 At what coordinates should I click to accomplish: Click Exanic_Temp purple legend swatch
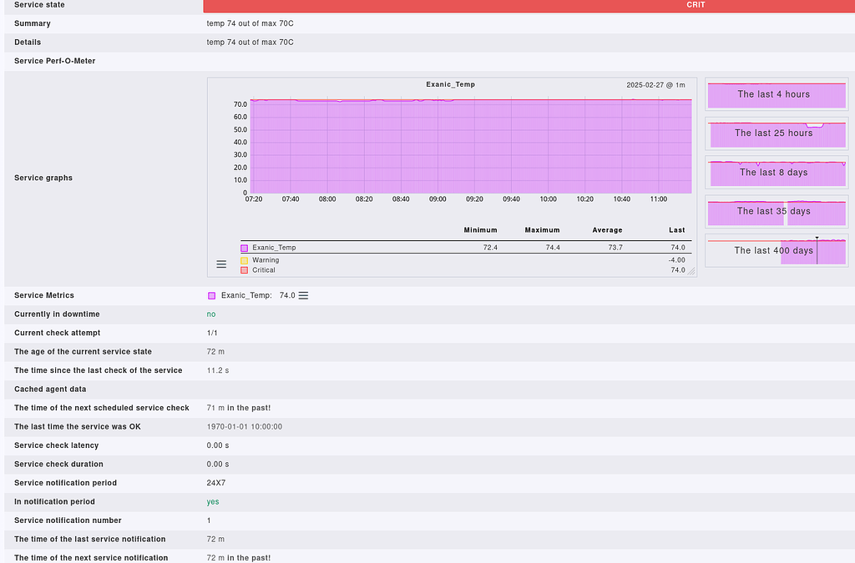[245, 248]
